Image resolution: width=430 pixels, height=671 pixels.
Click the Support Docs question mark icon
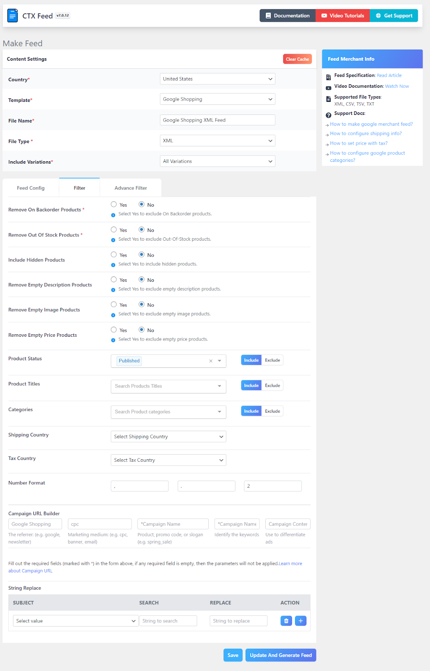tap(329, 115)
